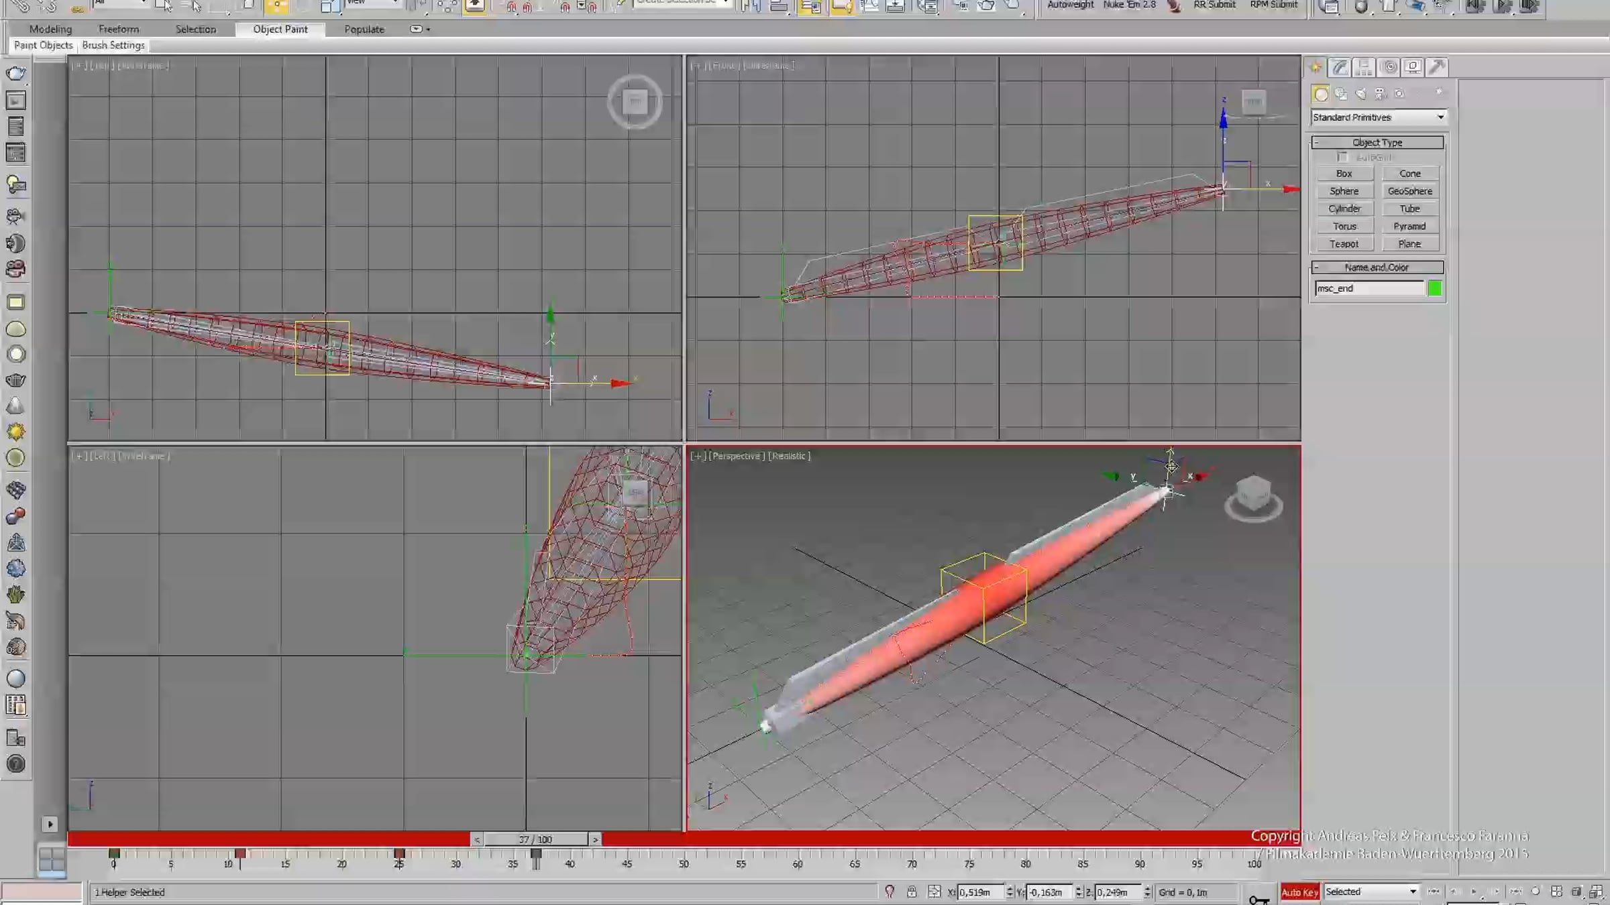
Task: Select the Lights category icon
Action: click(1360, 94)
